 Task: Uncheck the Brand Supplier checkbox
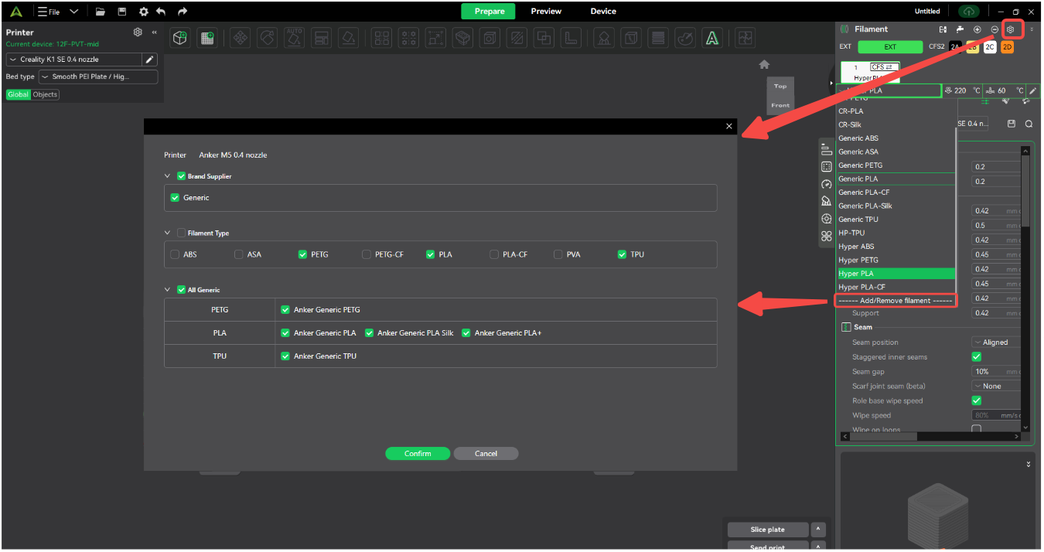[x=181, y=176]
